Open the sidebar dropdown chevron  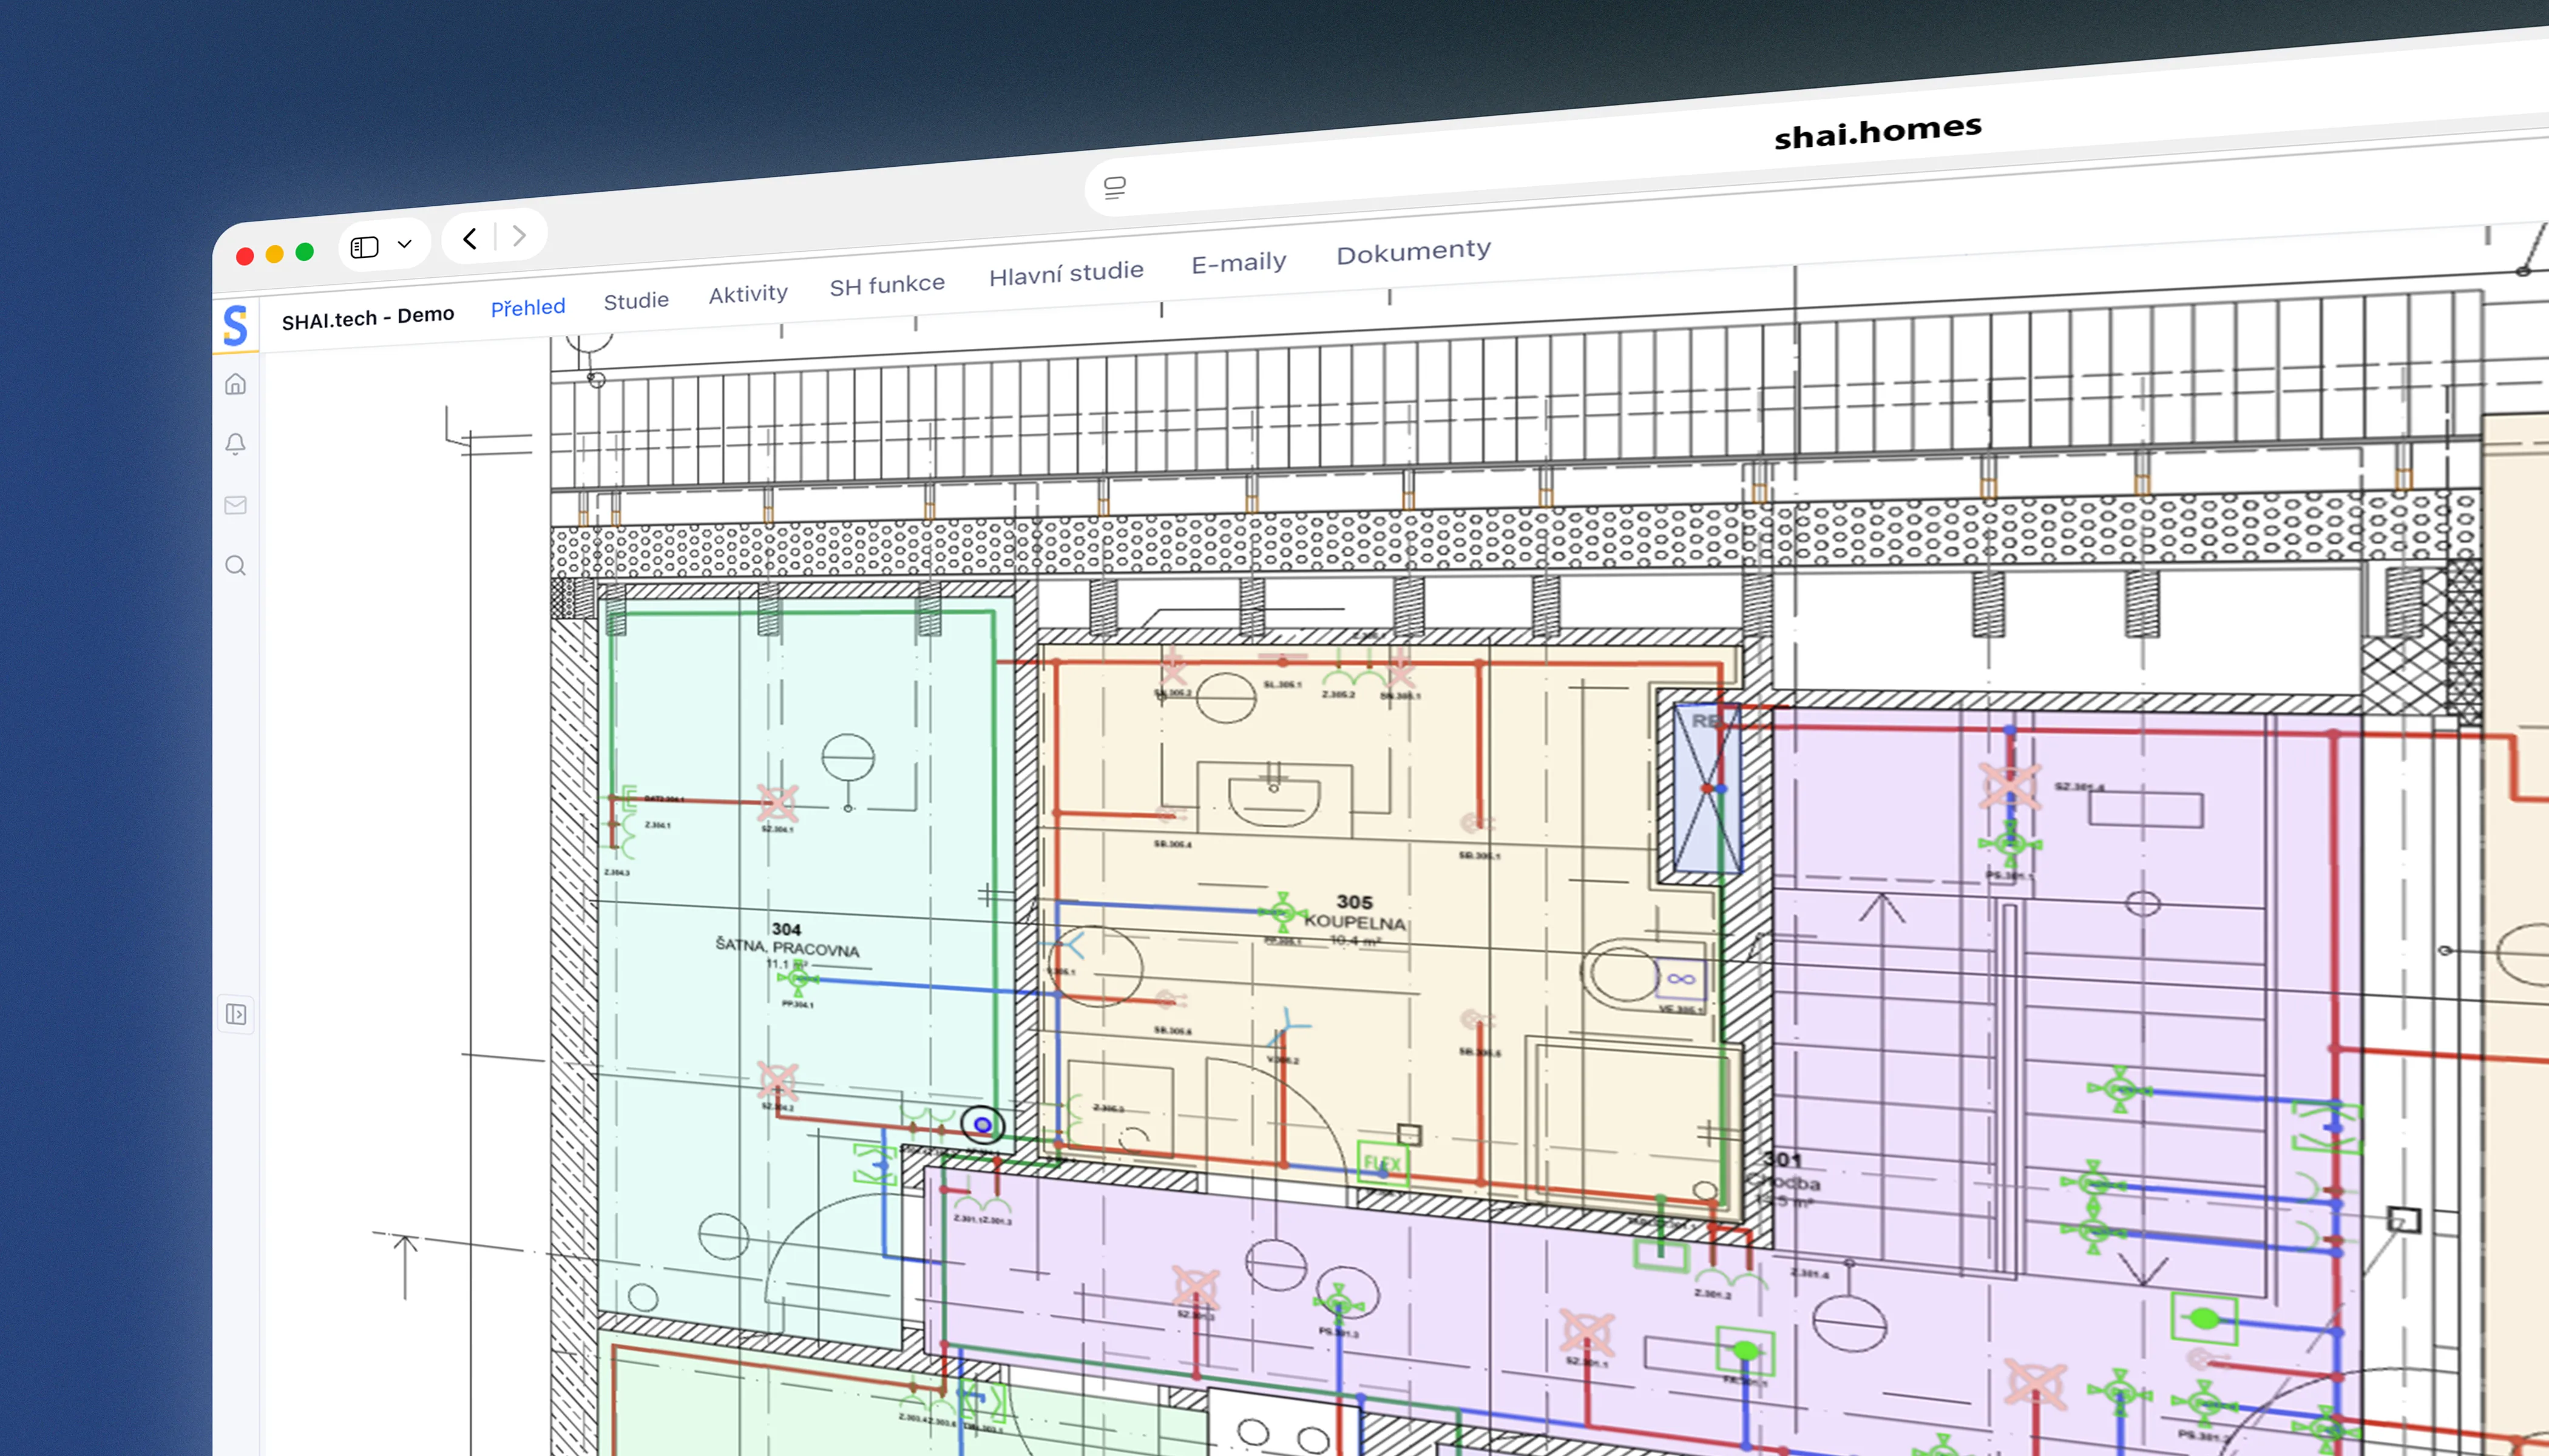pos(404,244)
